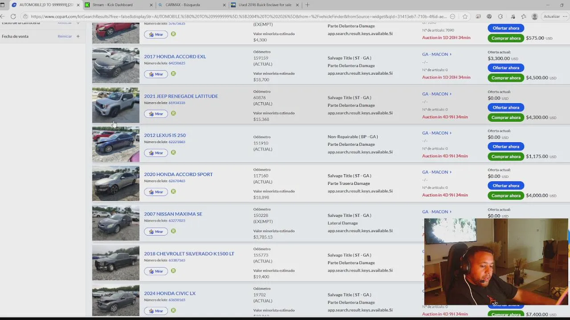Open 2007 NISSAN MAXIMA SE listing
The width and height of the screenshot is (570, 320).
pos(173,214)
